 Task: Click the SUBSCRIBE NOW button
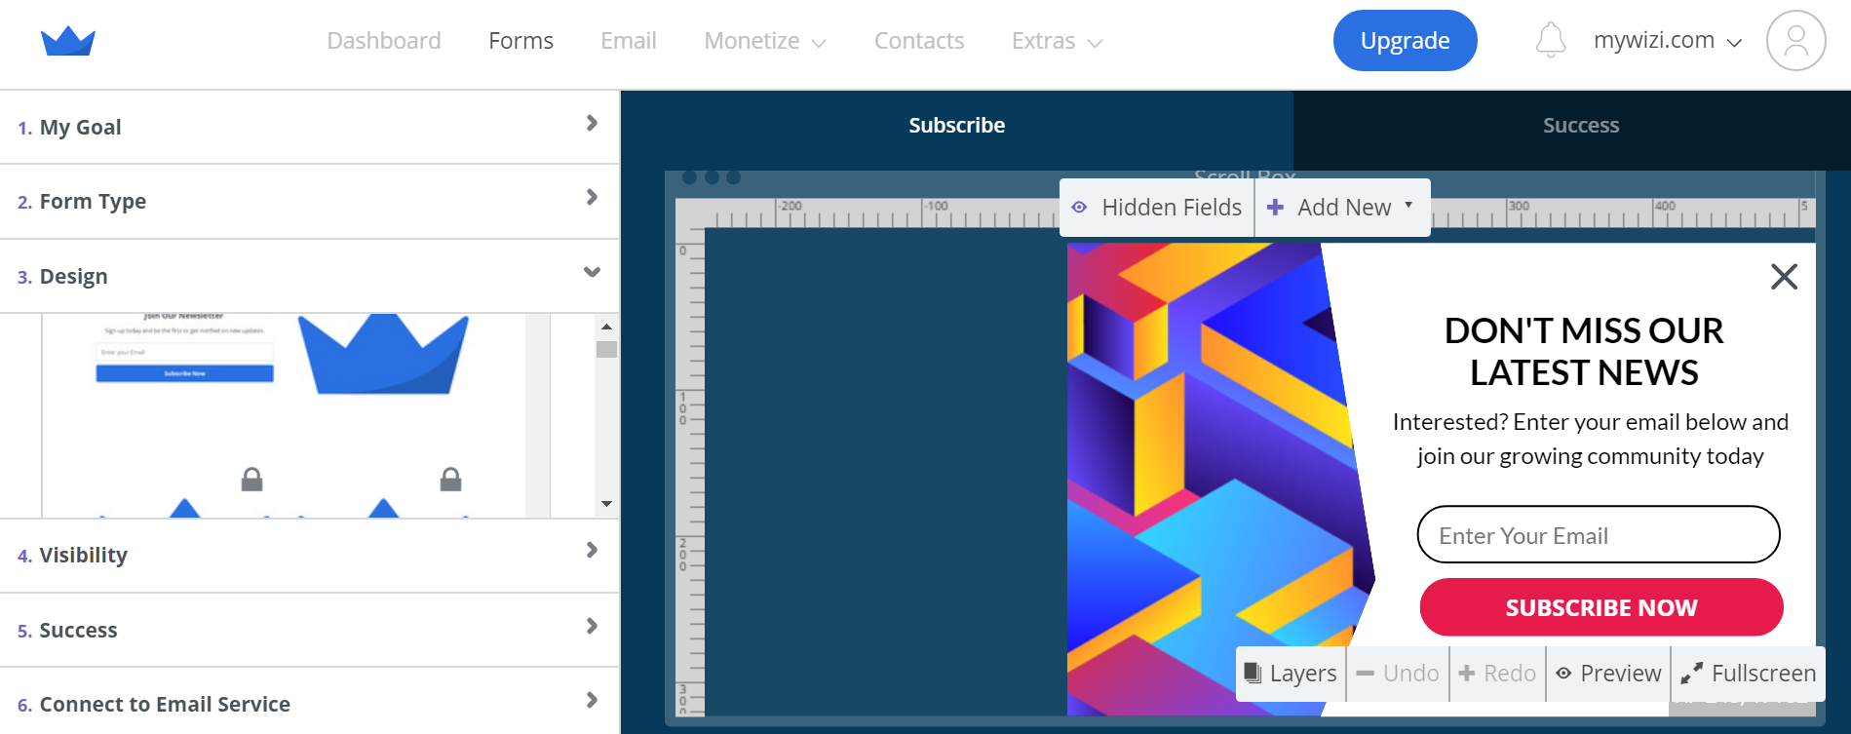click(x=1601, y=607)
